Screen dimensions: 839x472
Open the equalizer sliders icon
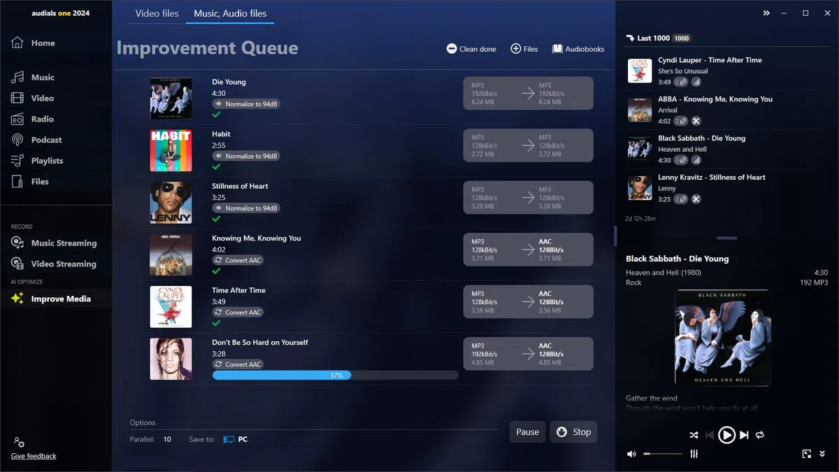tap(694, 454)
